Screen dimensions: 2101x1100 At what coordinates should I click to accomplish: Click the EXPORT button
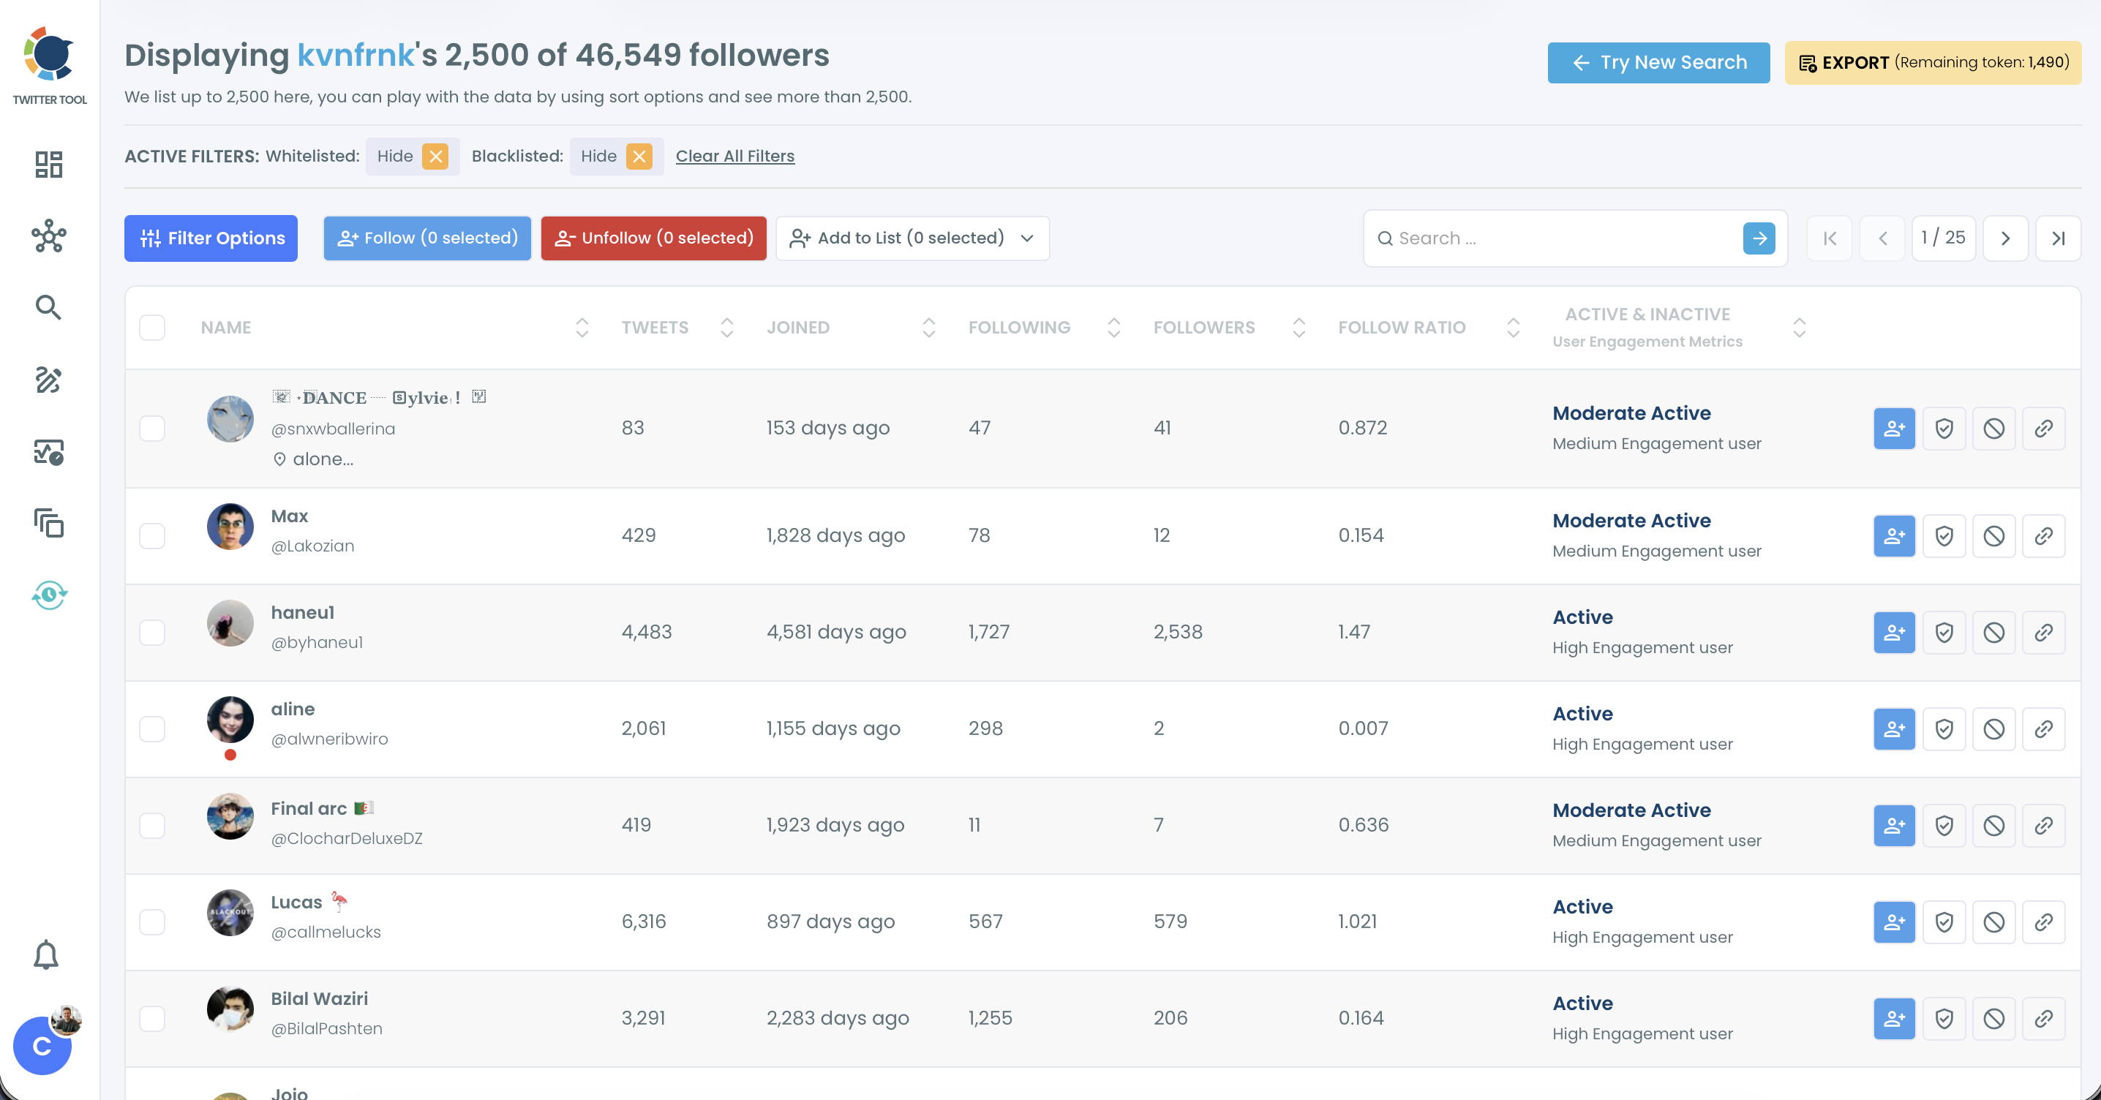click(1932, 63)
